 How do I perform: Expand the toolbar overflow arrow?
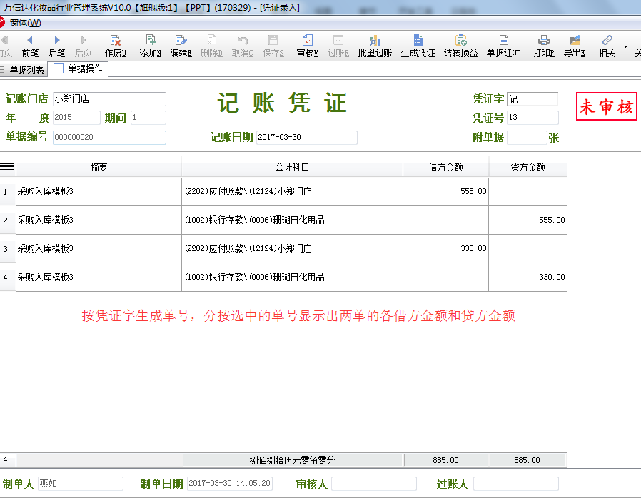pos(625,46)
